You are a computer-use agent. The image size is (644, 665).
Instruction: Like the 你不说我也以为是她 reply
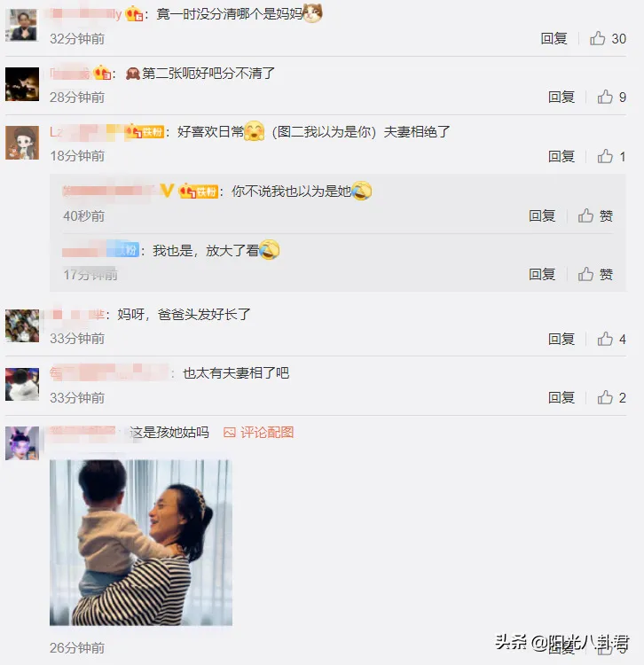[x=595, y=215]
